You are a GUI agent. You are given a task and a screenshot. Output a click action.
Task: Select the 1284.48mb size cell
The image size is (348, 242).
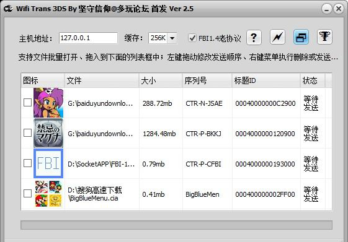pos(159,134)
